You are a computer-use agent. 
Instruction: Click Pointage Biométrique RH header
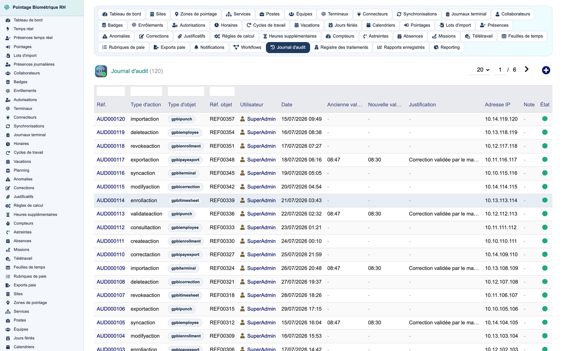click(39, 7)
